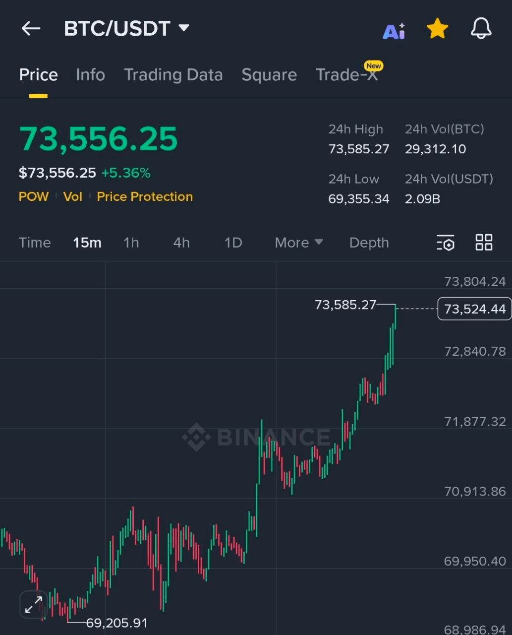Switch to the 1D timeframe
512x635 pixels.
tap(233, 243)
